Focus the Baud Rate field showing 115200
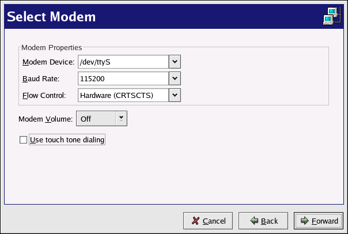Viewport: 348px width, 234px height. pos(123,78)
